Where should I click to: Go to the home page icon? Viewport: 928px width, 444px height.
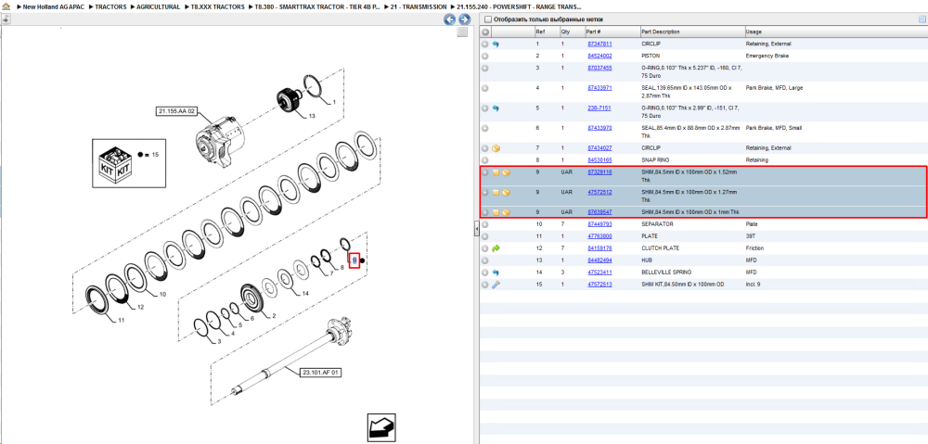(x=6, y=6)
